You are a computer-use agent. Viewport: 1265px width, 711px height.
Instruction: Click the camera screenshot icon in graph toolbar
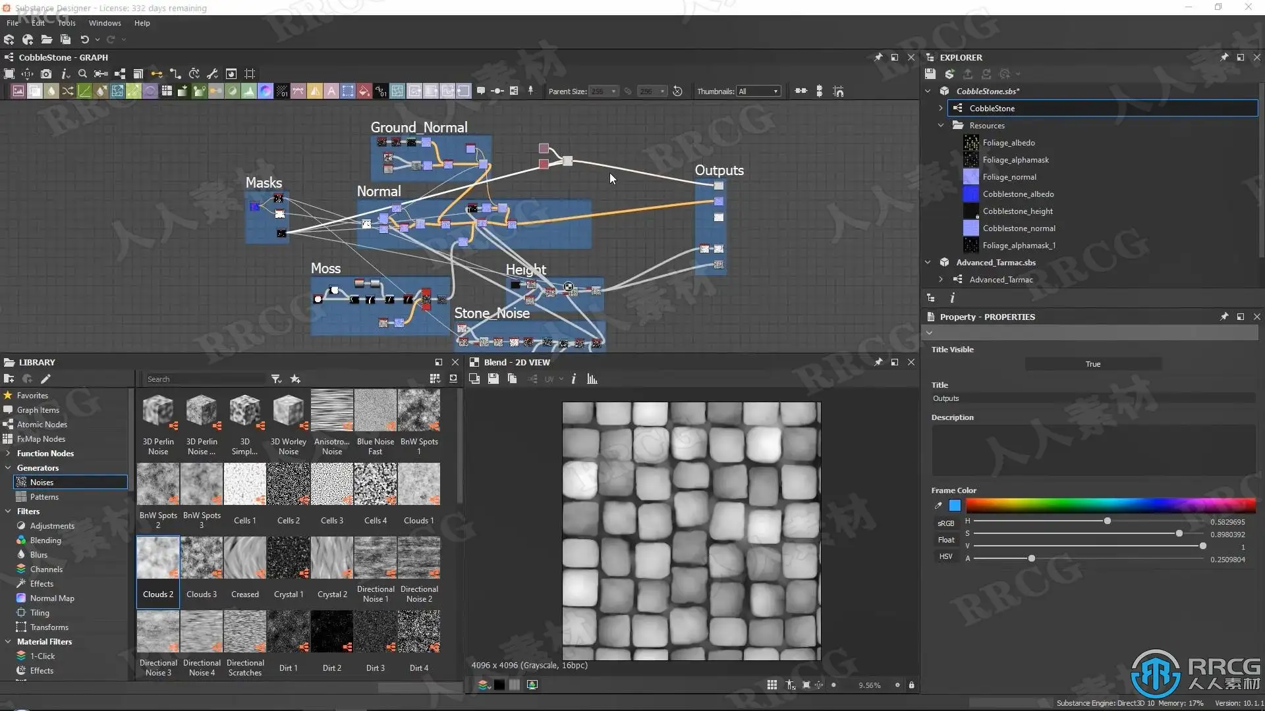pyautogui.click(x=46, y=74)
